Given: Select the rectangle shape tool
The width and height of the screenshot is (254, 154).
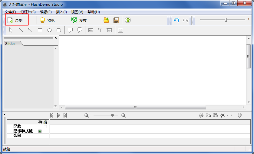Looking at the screenshot, I should tap(40, 30).
